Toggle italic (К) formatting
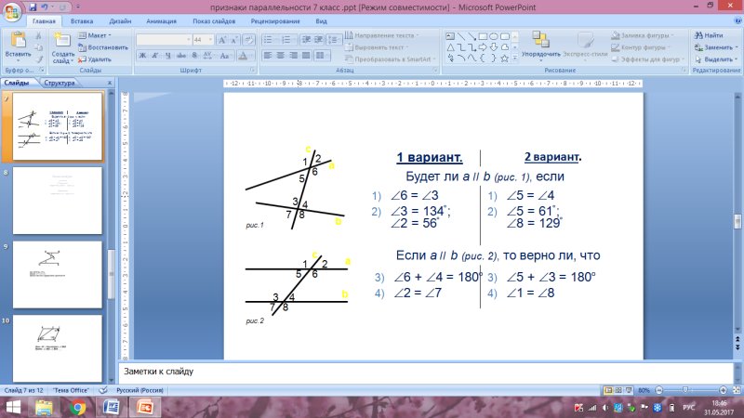The width and height of the screenshot is (744, 418). point(155,56)
